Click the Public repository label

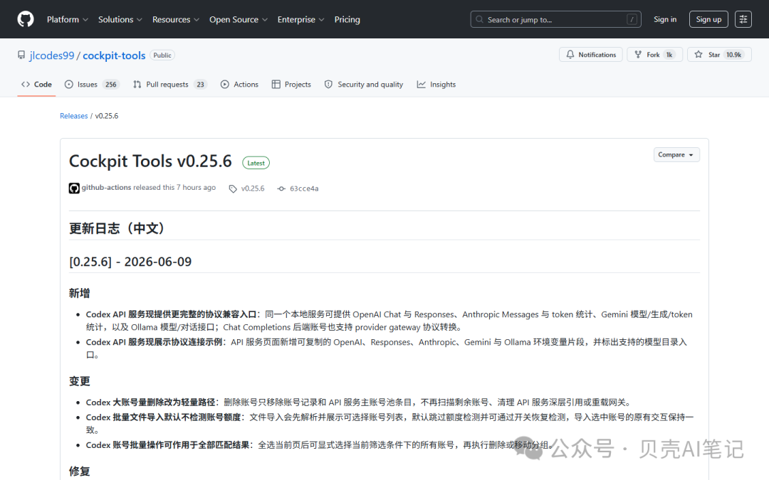click(x=162, y=55)
